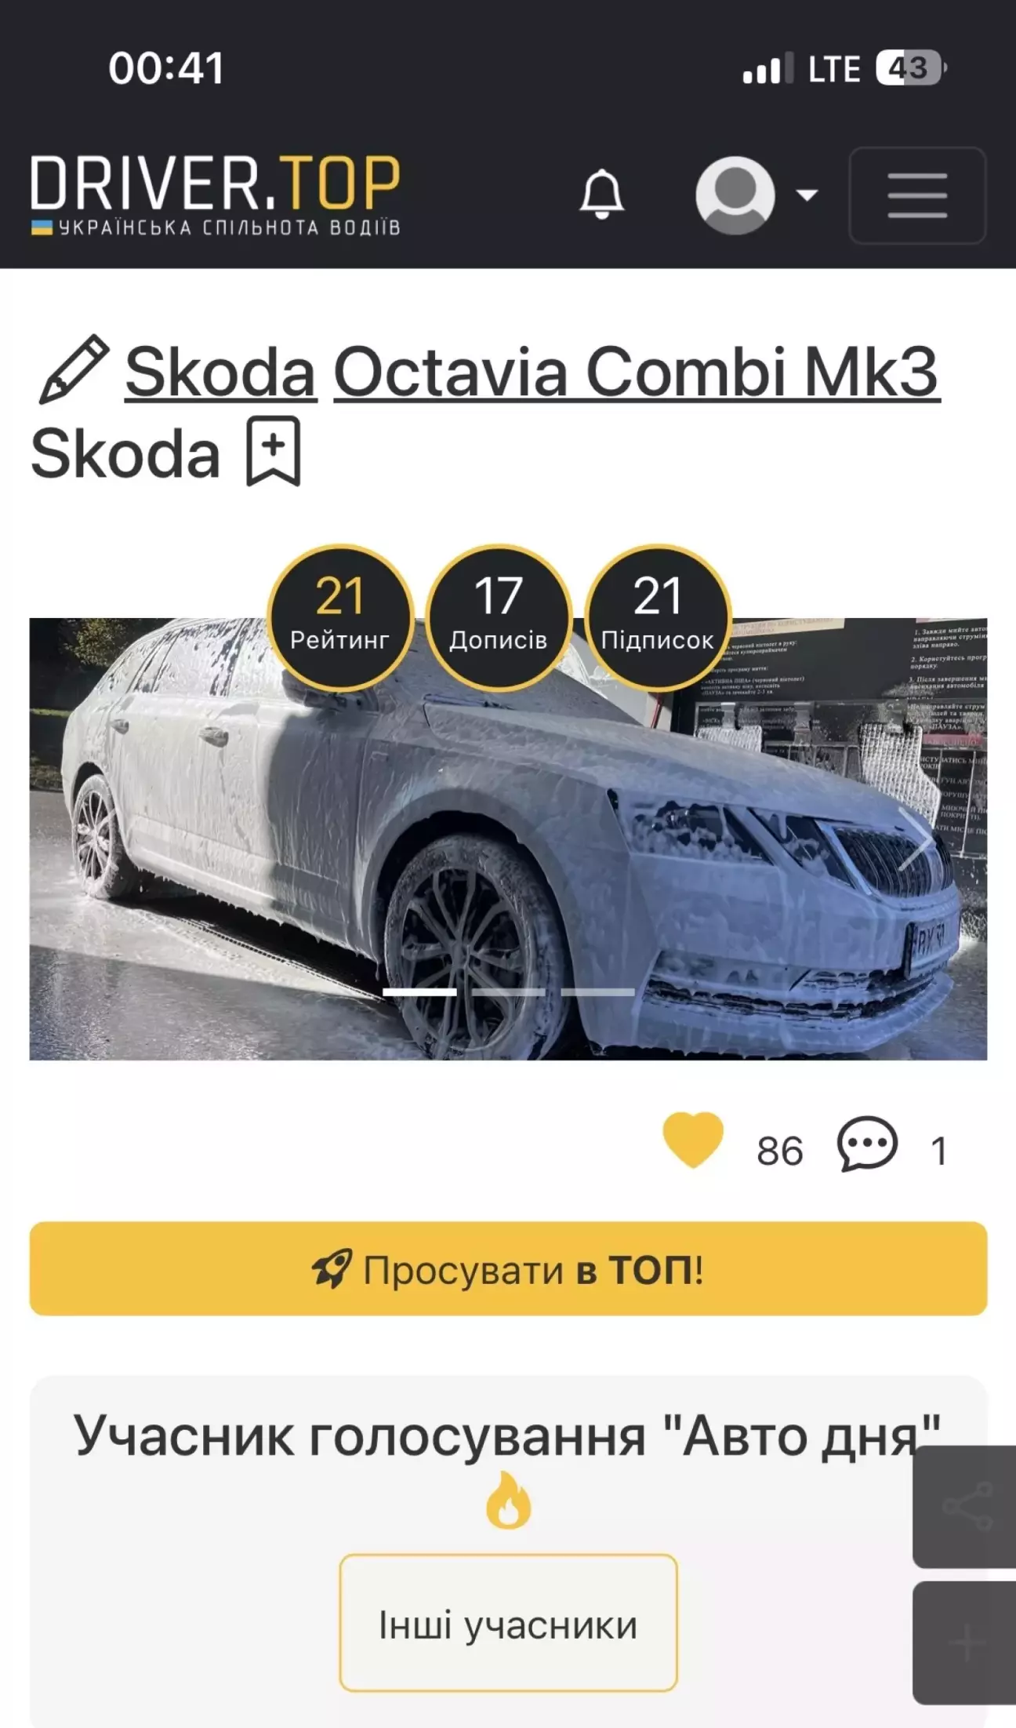
Task: Select the second carousel slide indicator
Action: click(x=508, y=992)
